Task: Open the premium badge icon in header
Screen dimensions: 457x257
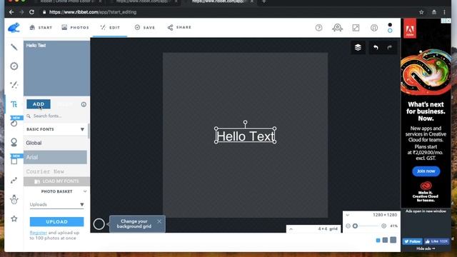Action: pyautogui.click(x=337, y=28)
